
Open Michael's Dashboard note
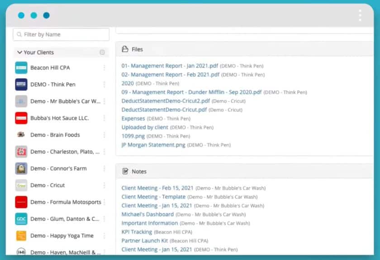[147, 214]
